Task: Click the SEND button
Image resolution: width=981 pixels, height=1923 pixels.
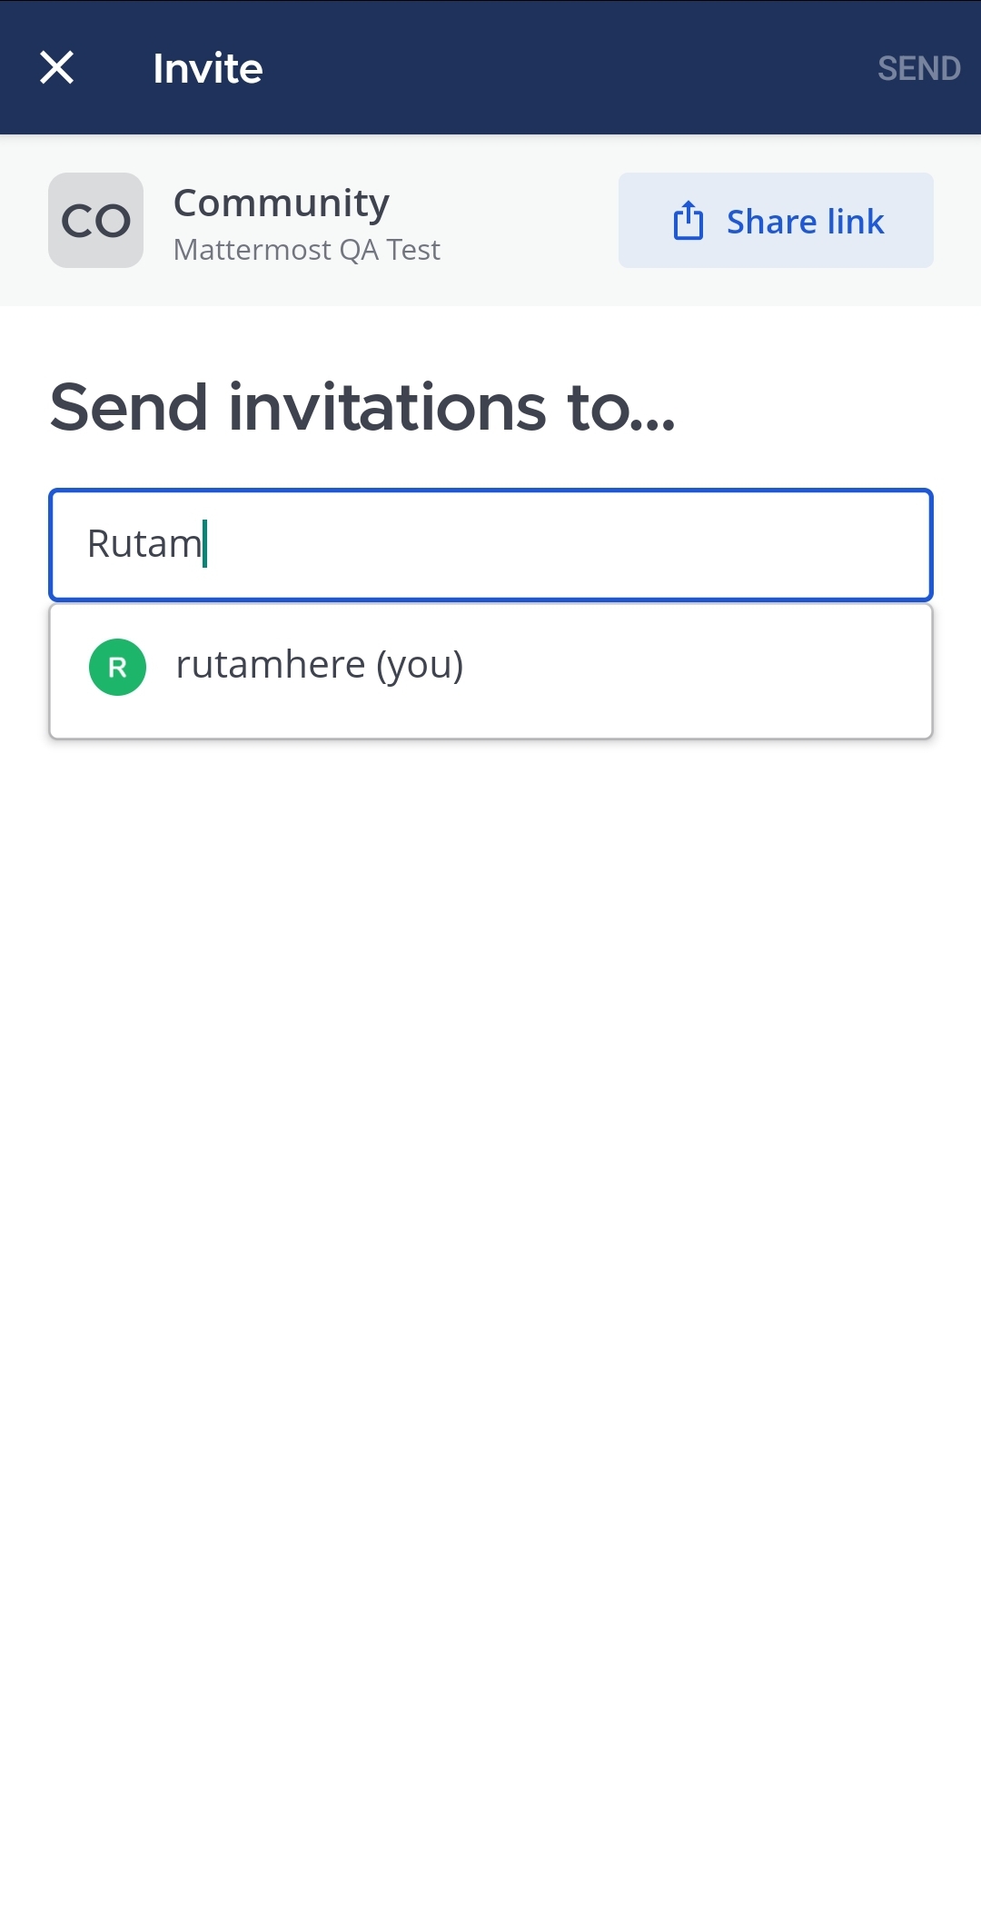Action: [x=919, y=67]
